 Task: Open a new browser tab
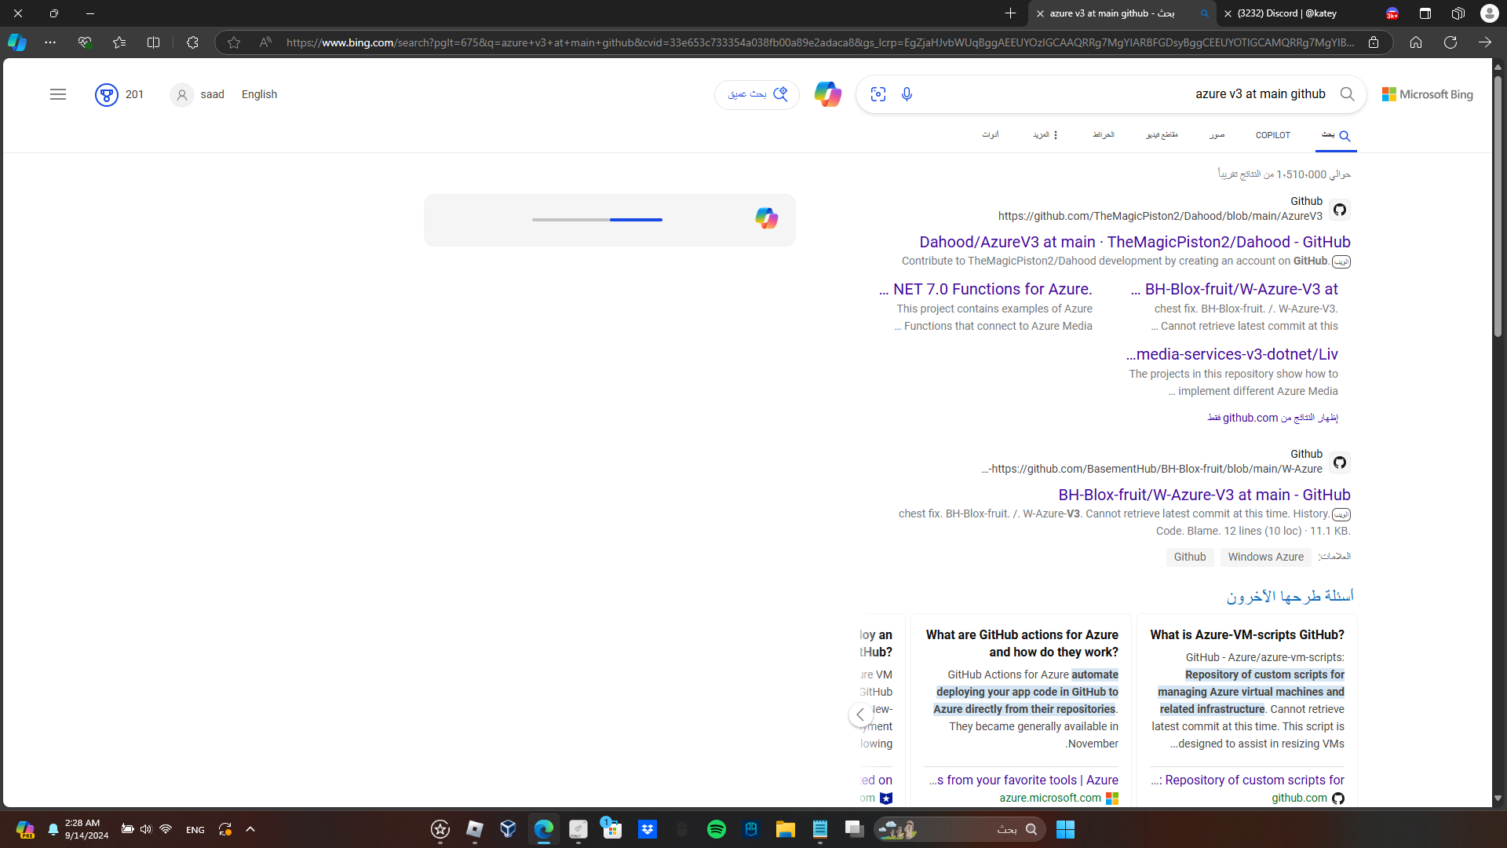[x=1010, y=13]
